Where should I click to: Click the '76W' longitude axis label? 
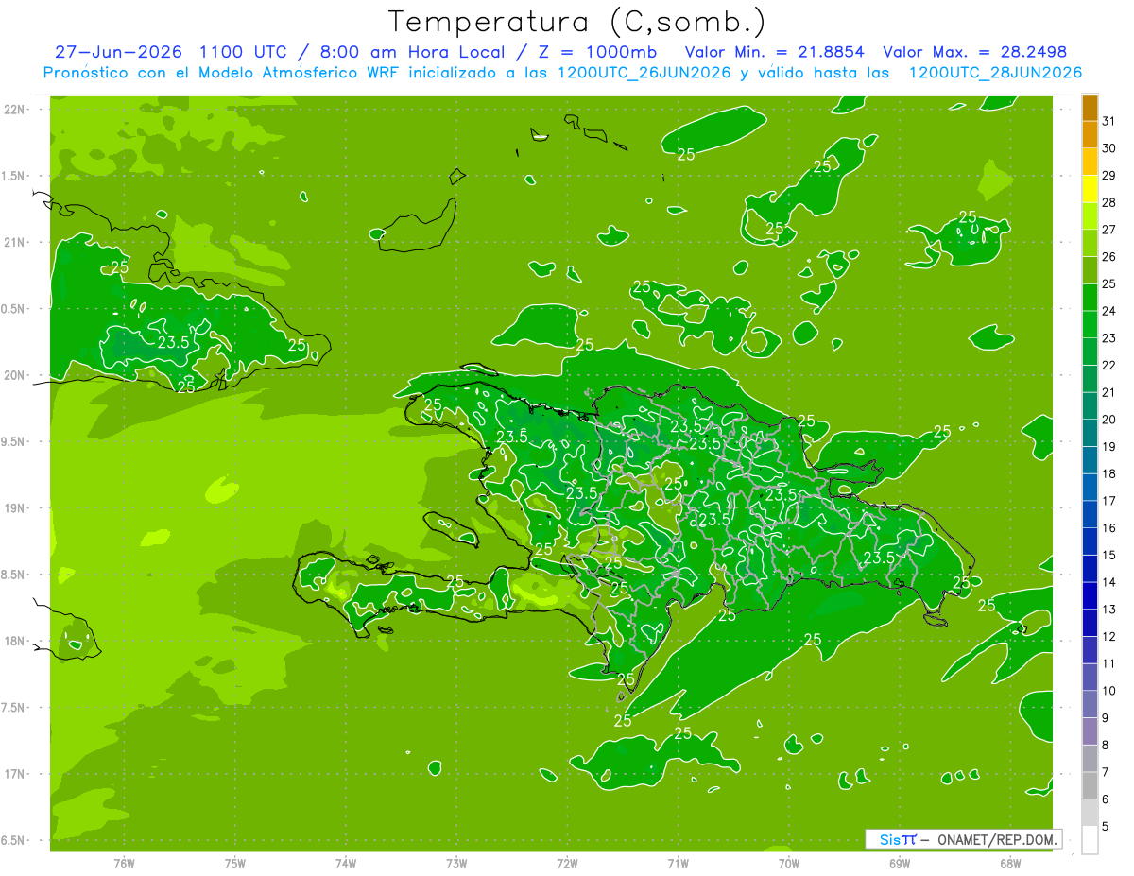pyautogui.click(x=124, y=863)
